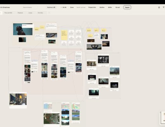Select the dusk house silhouette image
The image size is (165, 127).
tap(106, 44)
